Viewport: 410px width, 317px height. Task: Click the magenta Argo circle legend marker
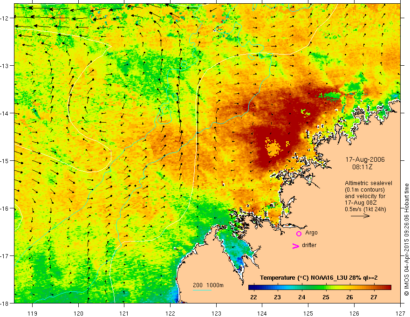coord(299,234)
